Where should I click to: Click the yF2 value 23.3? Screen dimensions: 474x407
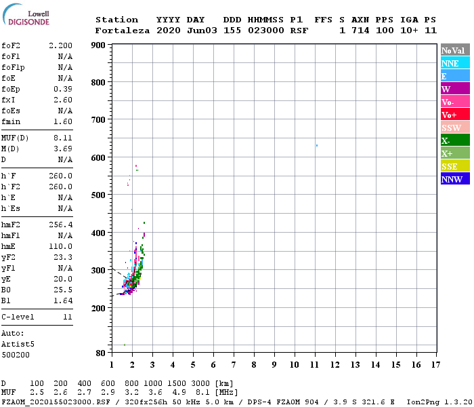[x=63, y=257]
